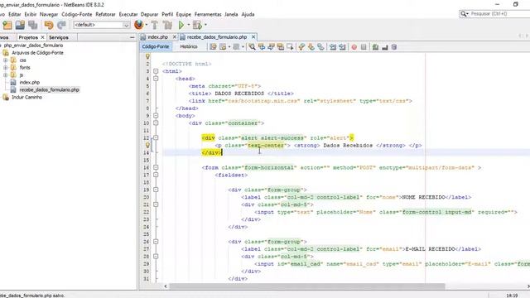
Task: Open the Ferramentas menu
Action: [208, 15]
